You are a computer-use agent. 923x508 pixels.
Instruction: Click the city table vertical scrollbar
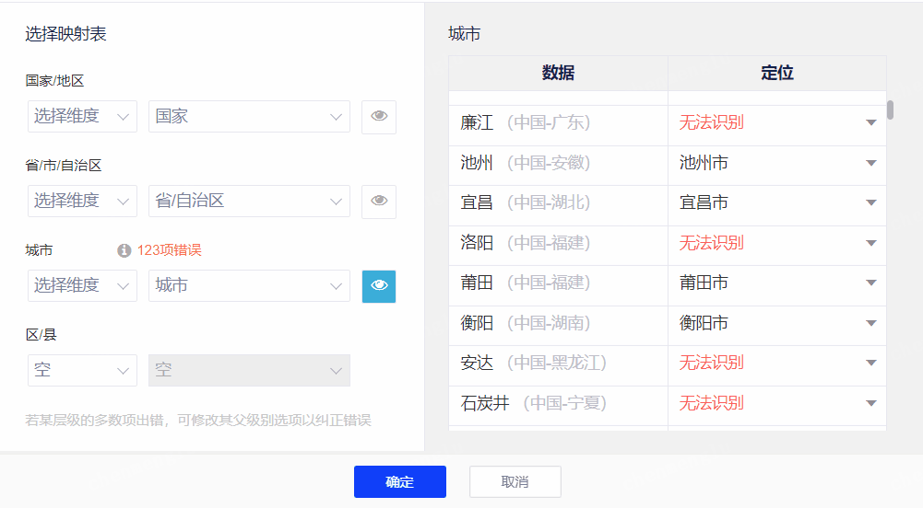890,110
